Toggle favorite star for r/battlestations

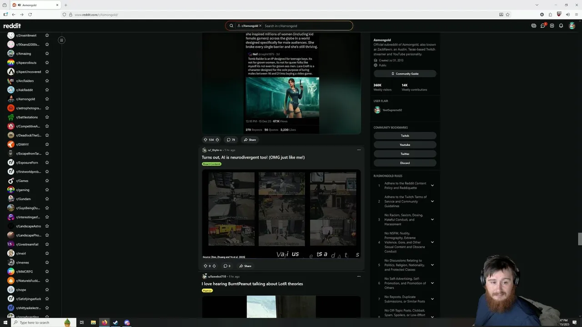tap(47, 117)
